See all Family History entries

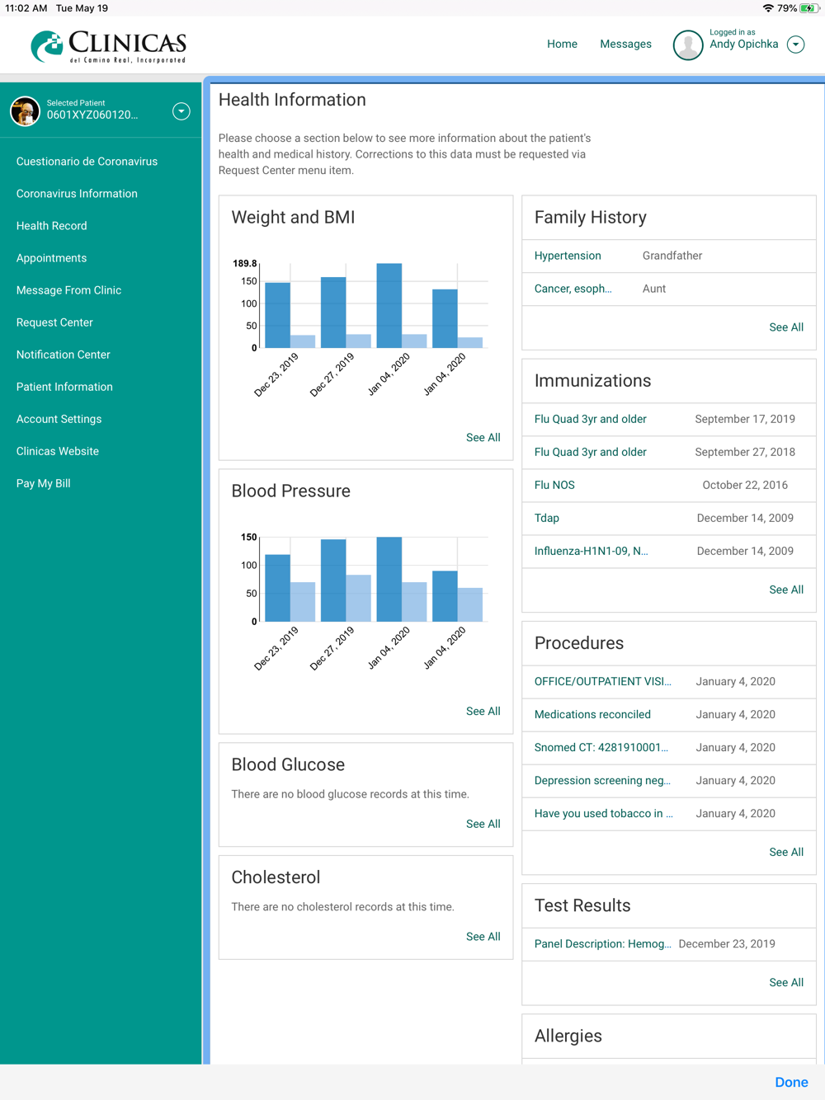(x=786, y=327)
